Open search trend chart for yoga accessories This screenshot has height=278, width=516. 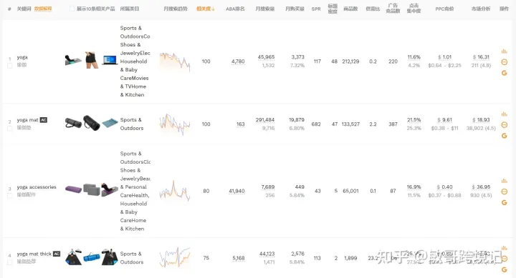click(175, 191)
